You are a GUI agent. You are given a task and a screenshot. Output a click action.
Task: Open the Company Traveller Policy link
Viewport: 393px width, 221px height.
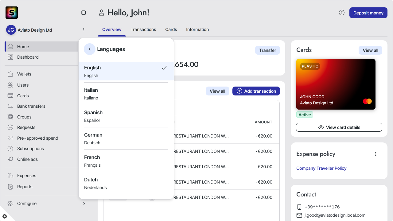(321, 168)
